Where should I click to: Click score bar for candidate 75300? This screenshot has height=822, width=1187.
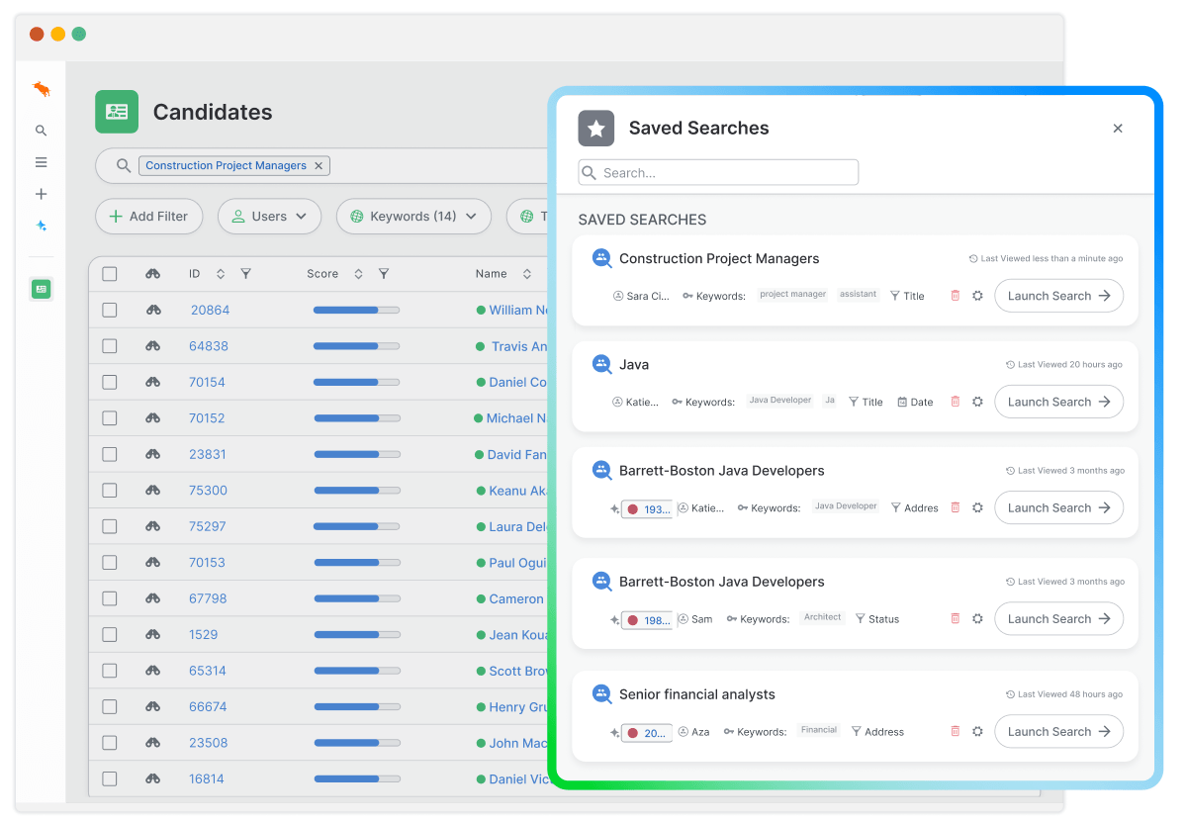coord(356,491)
